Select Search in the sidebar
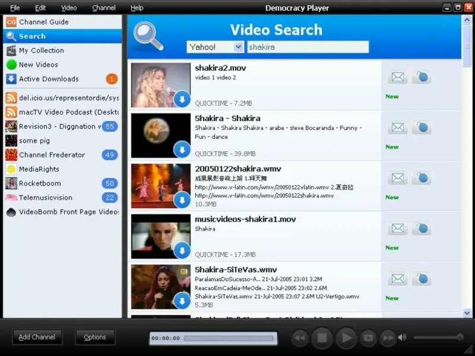This screenshot has width=475, height=356. 62,36
